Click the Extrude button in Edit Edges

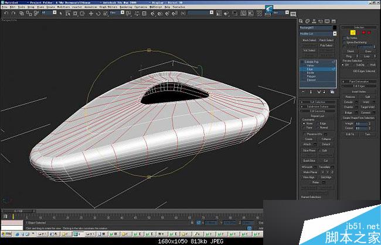tap(348, 102)
